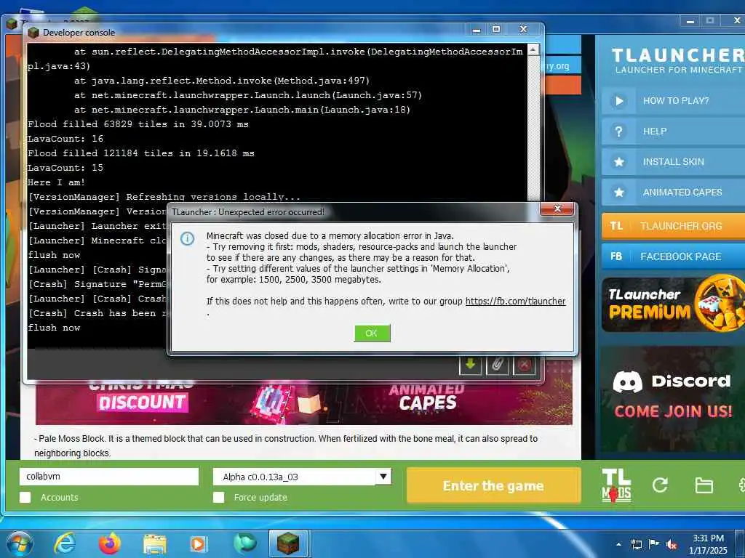Click the green globe taskbar icon
Viewport: 745px width, 558px height.
[x=244, y=543]
